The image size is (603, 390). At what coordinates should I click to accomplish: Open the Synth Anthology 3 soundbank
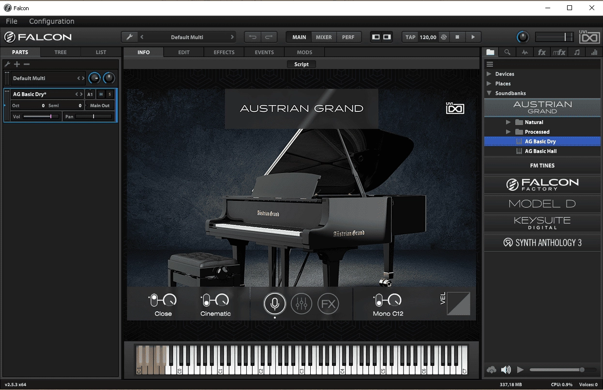point(543,243)
